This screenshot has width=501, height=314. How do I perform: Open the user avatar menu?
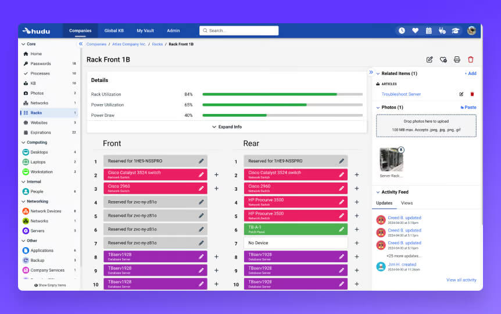pos(471,31)
